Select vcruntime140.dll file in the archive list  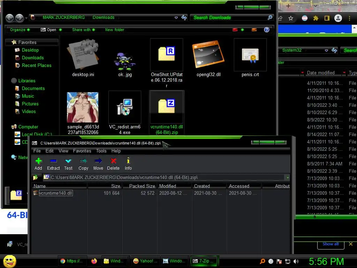click(x=56, y=193)
